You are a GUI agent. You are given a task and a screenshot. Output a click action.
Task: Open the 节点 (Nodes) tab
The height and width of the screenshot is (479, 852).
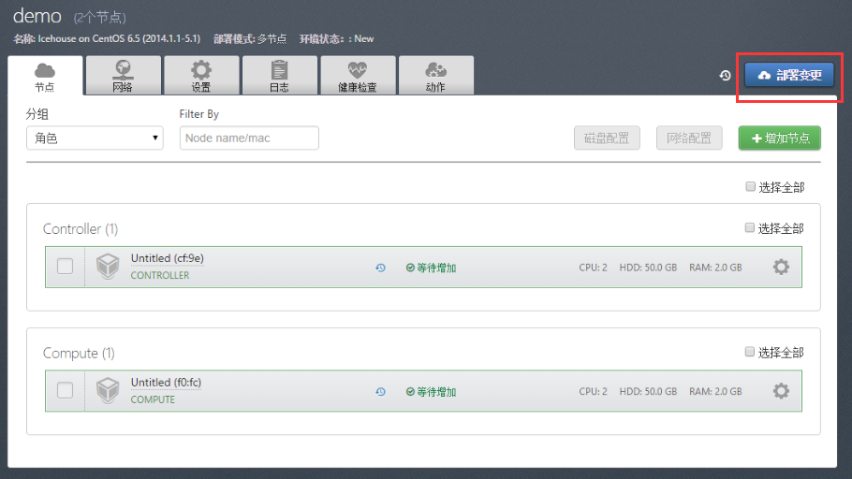(x=45, y=76)
